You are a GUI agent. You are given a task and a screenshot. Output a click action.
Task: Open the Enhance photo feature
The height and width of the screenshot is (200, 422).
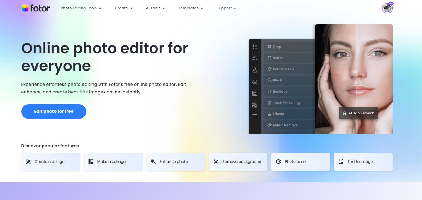(175, 162)
